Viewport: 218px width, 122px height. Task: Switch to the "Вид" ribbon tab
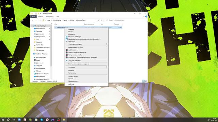click(x=58, y=17)
